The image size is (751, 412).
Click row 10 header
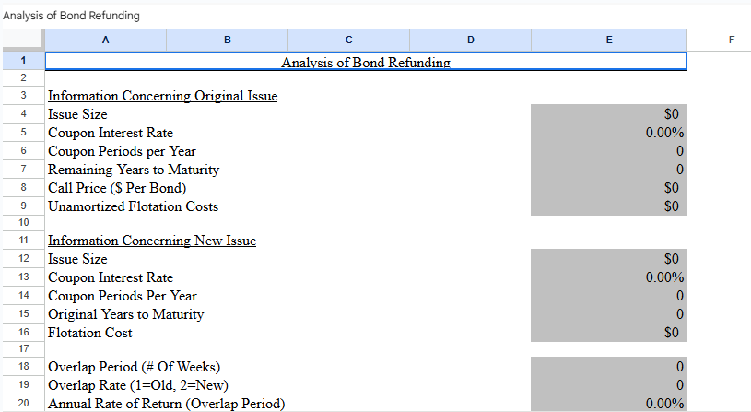22,222
